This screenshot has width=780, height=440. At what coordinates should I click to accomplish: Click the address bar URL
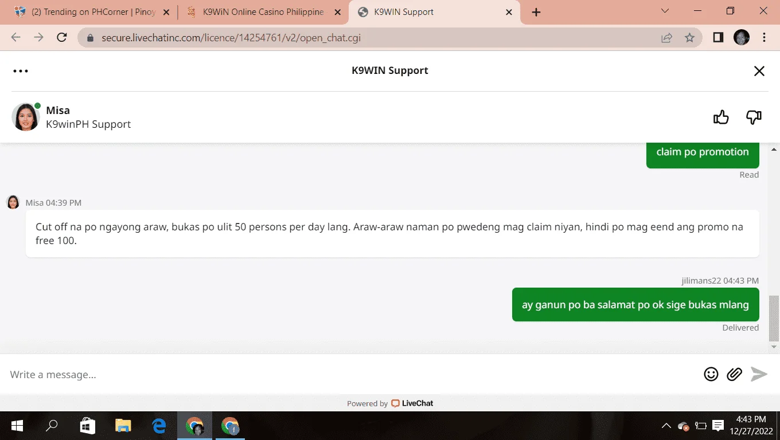pyautogui.click(x=231, y=38)
